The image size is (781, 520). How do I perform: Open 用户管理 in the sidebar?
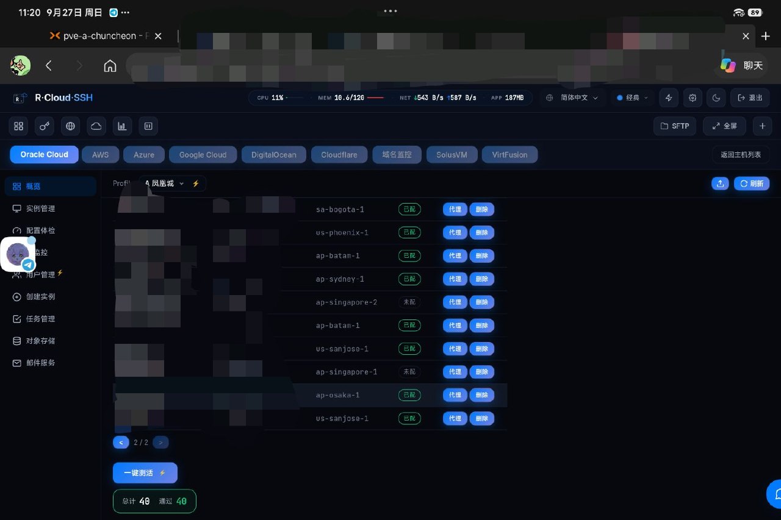click(x=50, y=274)
